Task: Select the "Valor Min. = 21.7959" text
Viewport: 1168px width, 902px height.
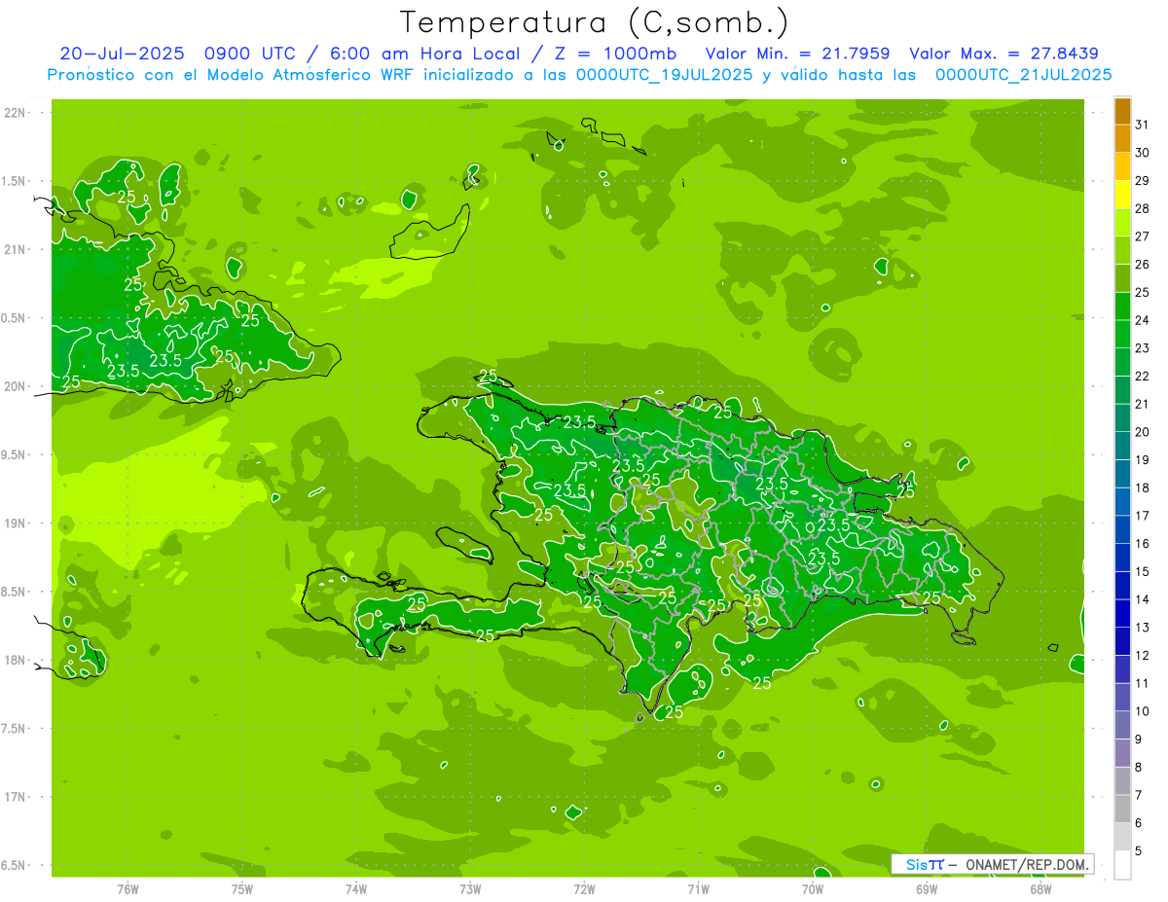Action: click(x=797, y=54)
